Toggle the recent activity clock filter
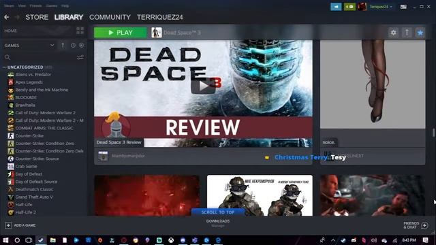Image resolution: width=436 pixels, height=245 pixels. [73, 46]
